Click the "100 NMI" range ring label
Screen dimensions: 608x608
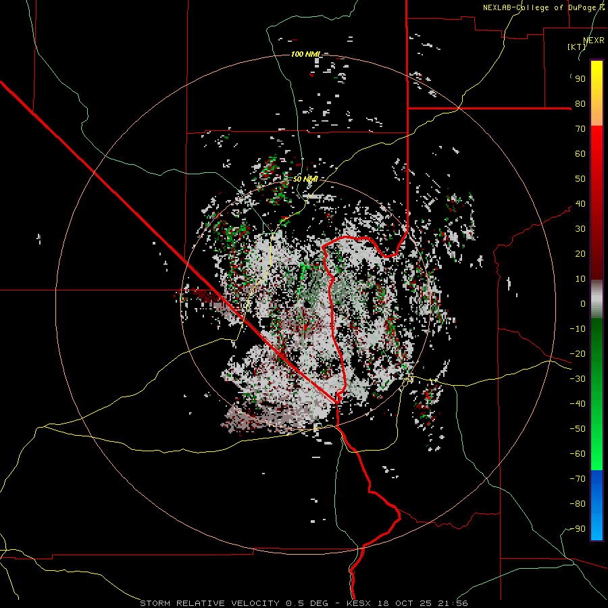(x=305, y=54)
